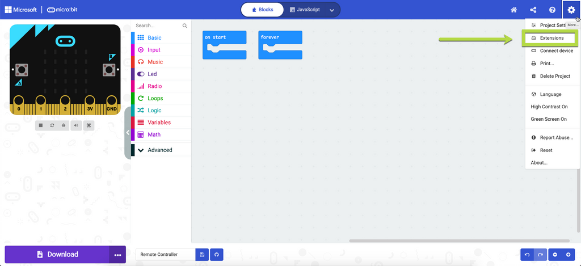Stop the simulator
The height and width of the screenshot is (266, 581).
pos(41,125)
